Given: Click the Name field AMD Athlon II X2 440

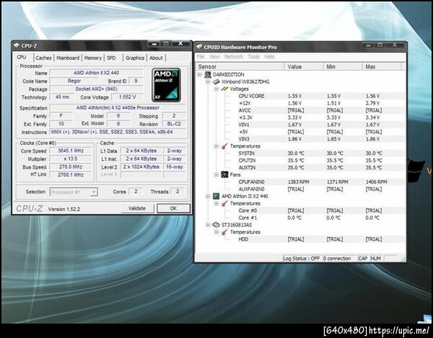Looking at the screenshot, I should point(96,73).
